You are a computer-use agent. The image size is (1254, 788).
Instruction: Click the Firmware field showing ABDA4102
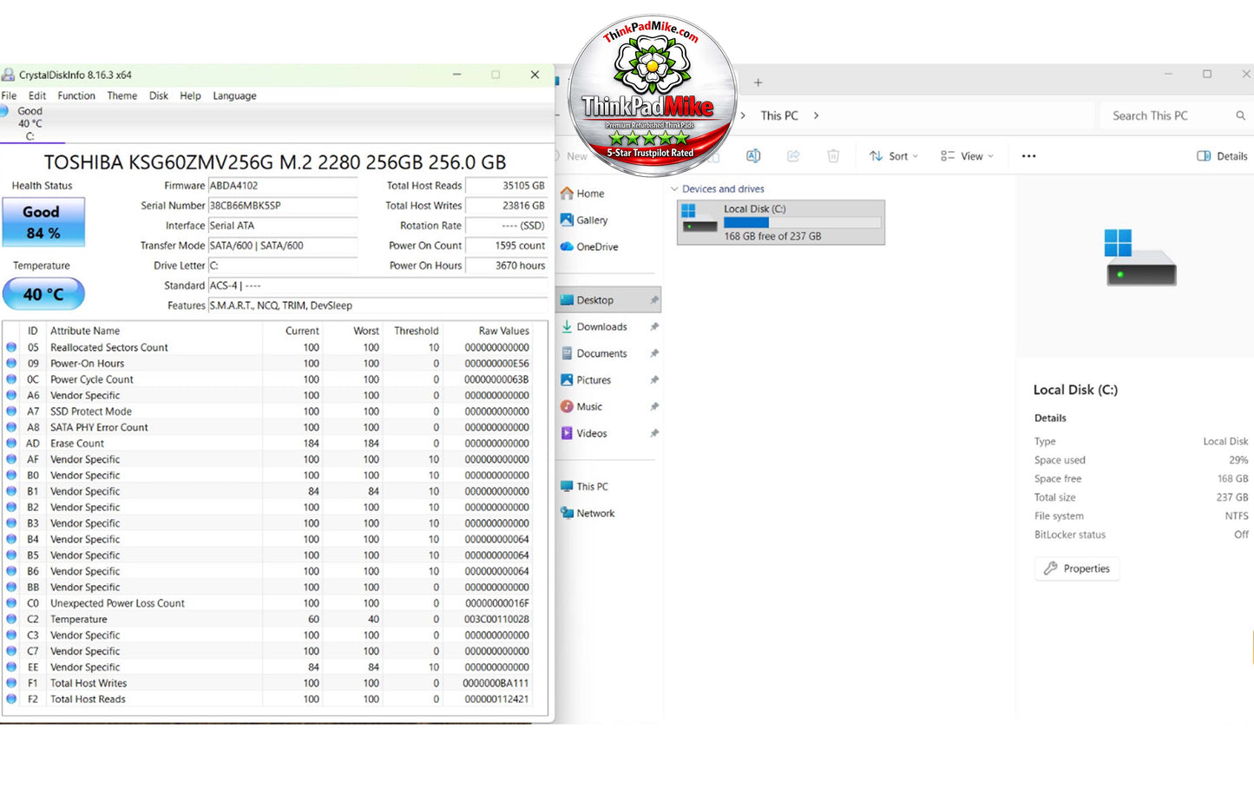283,186
